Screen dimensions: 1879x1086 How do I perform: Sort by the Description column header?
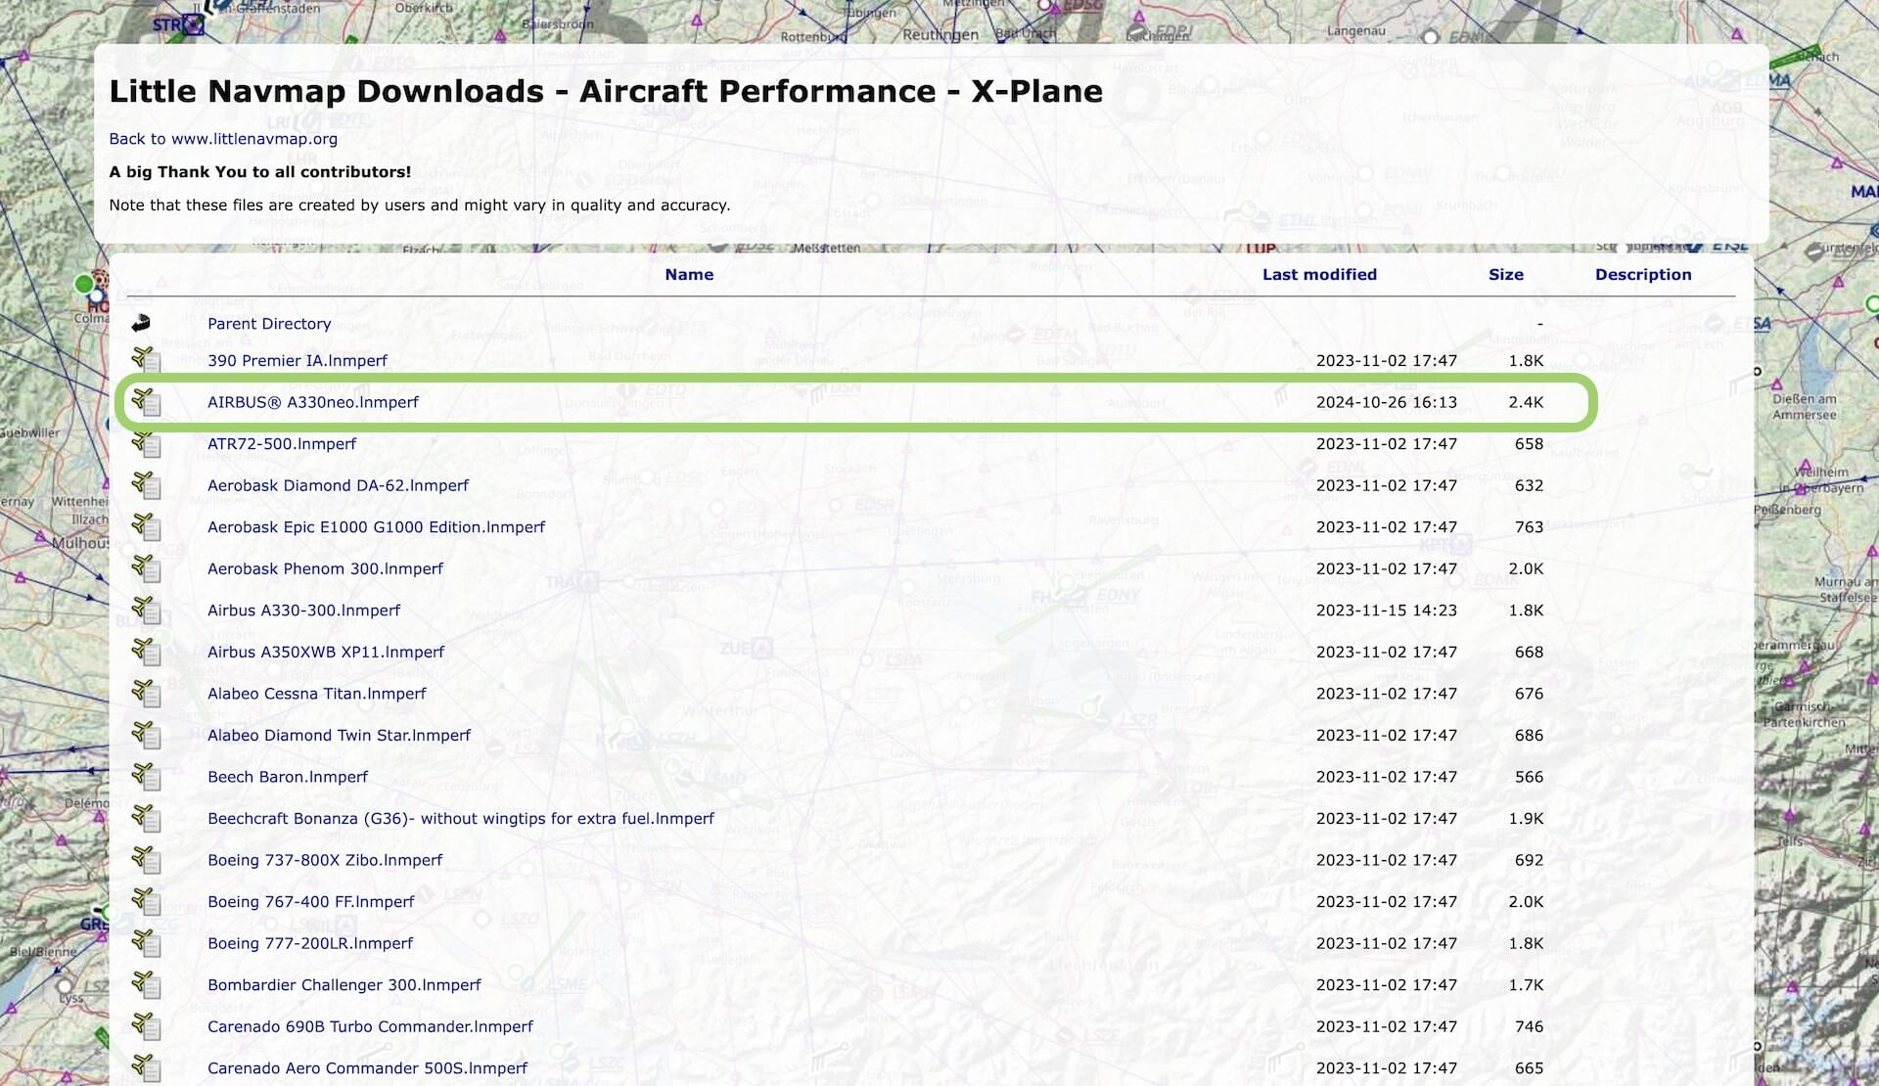(1642, 275)
